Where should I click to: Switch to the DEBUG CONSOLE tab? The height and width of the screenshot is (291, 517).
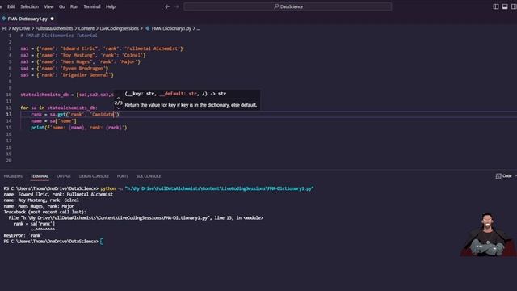[x=94, y=176]
